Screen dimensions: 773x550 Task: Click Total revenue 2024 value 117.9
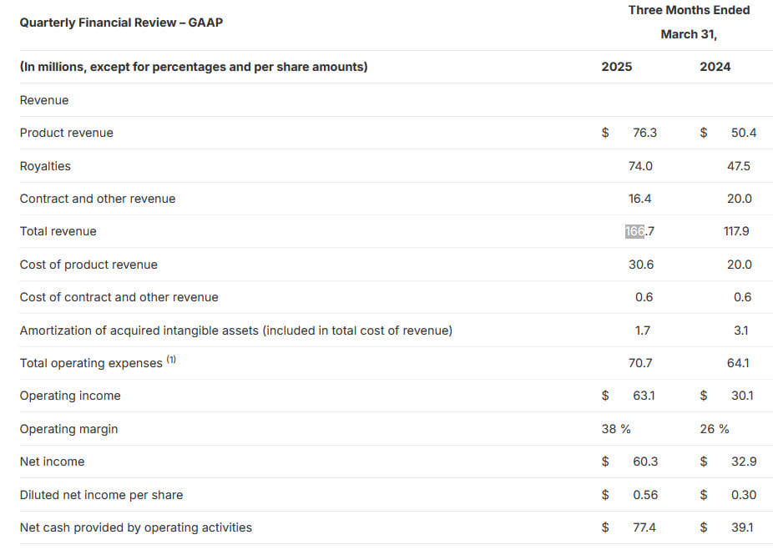pyautogui.click(x=736, y=231)
